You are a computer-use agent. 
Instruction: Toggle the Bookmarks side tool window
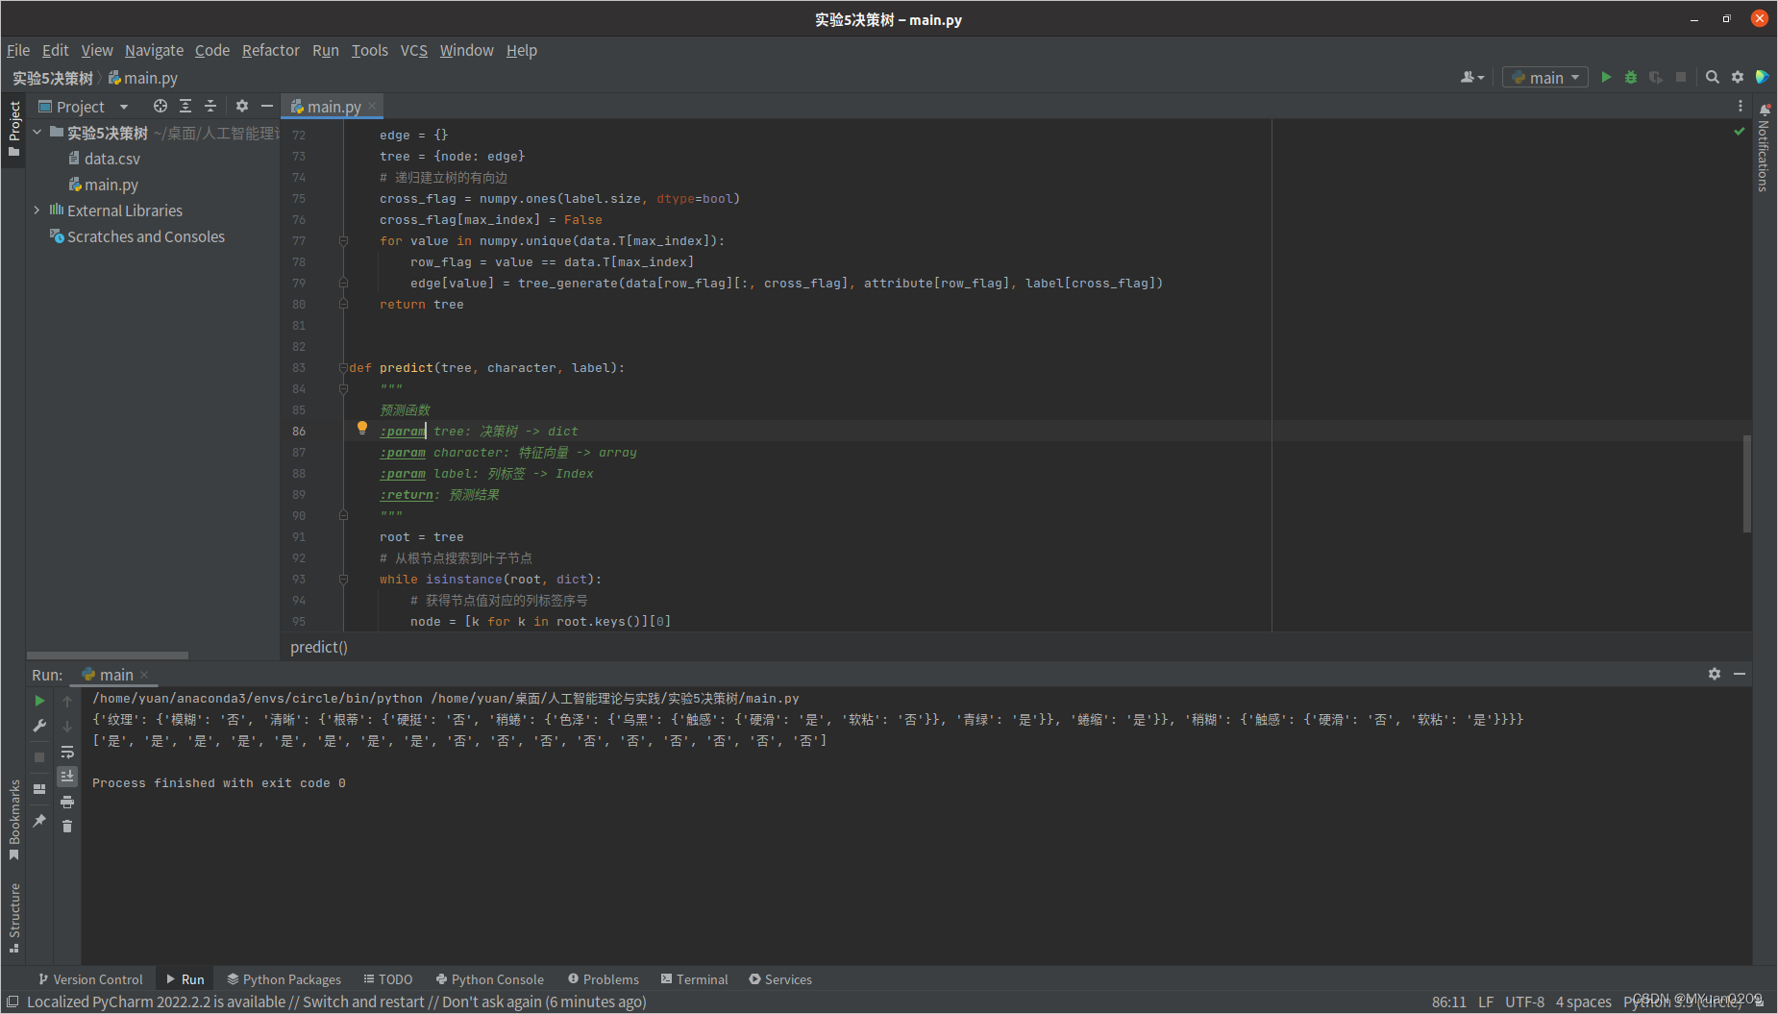[13, 820]
